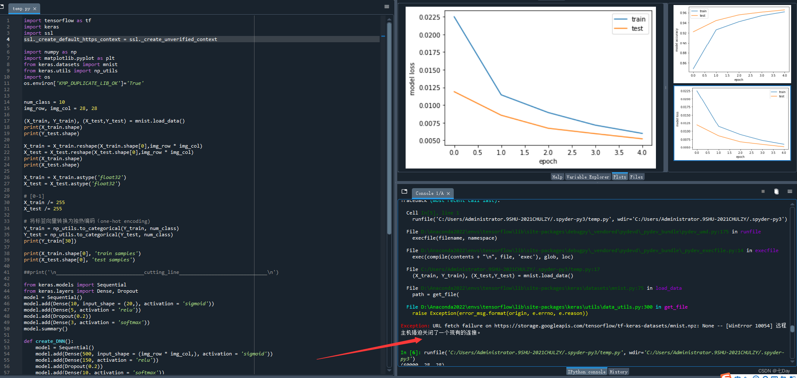Image resolution: width=797 pixels, height=378 pixels.
Task: Click the 'raise Exception(error_msg.format' console line
Action: click(500, 313)
